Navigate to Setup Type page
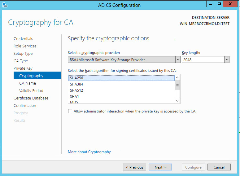Image resolution: width=240 pixels, height=176 pixels. click(x=23, y=54)
